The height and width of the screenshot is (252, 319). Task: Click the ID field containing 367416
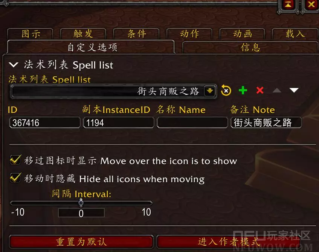tap(45, 123)
